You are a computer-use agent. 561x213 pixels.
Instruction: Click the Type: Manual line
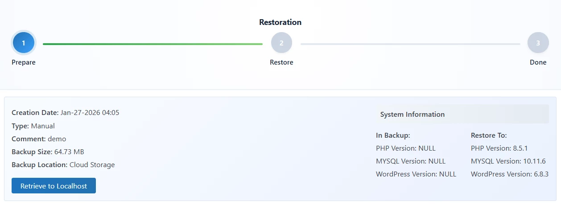tap(33, 126)
